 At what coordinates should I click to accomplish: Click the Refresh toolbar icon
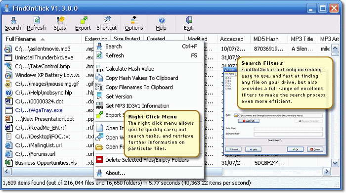pyautogui.click(x=36, y=24)
